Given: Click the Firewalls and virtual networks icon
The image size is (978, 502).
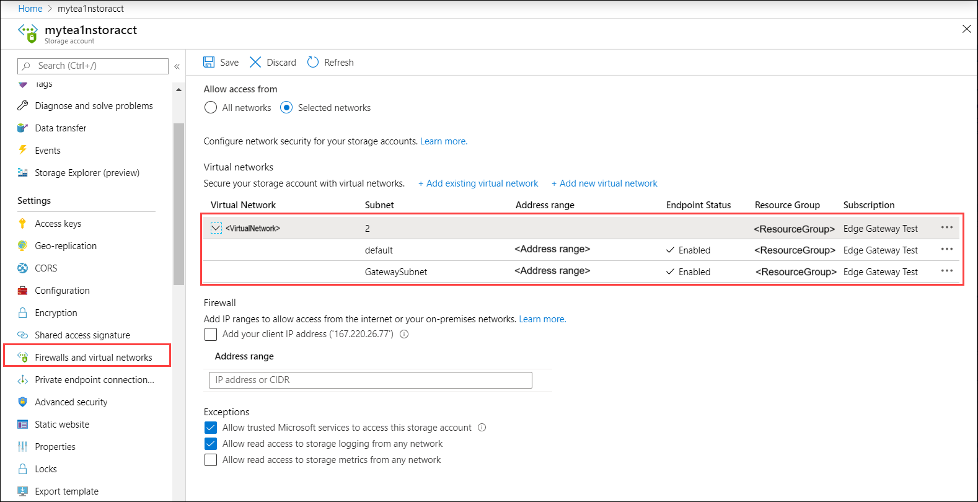Looking at the screenshot, I should [x=23, y=357].
